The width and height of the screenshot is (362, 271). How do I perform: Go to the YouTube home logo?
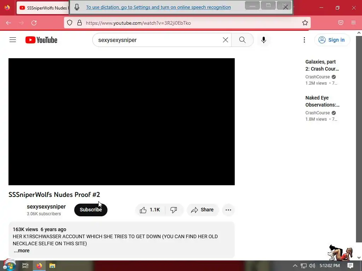click(x=41, y=40)
